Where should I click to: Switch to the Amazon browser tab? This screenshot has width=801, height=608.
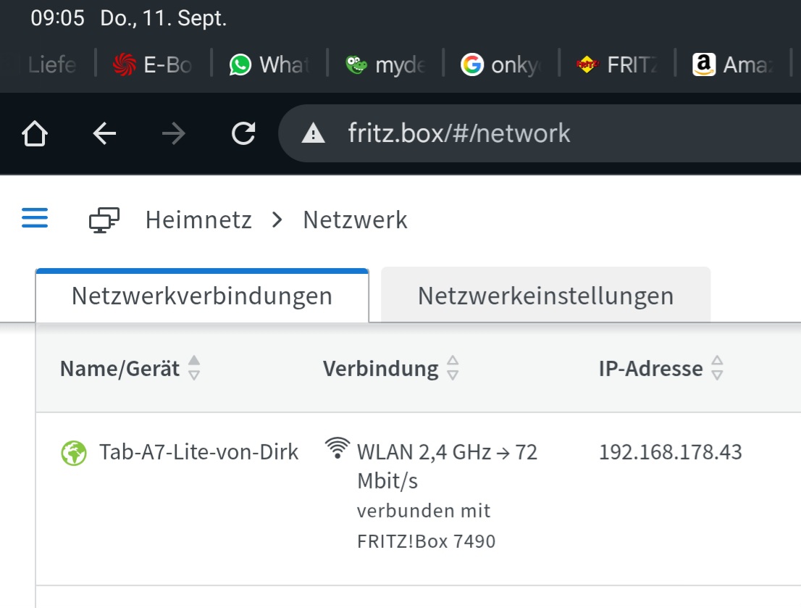point(733,65)
